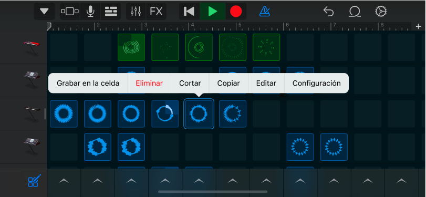Trigger fourth track's ninth column spiked ring
Screen dimensions: 426x197
(x=300, y=147)
